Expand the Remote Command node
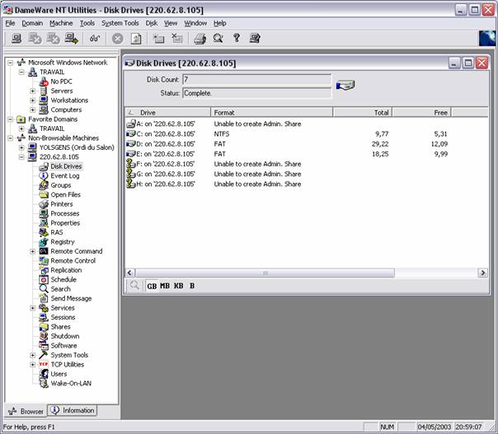 [33, 251]
